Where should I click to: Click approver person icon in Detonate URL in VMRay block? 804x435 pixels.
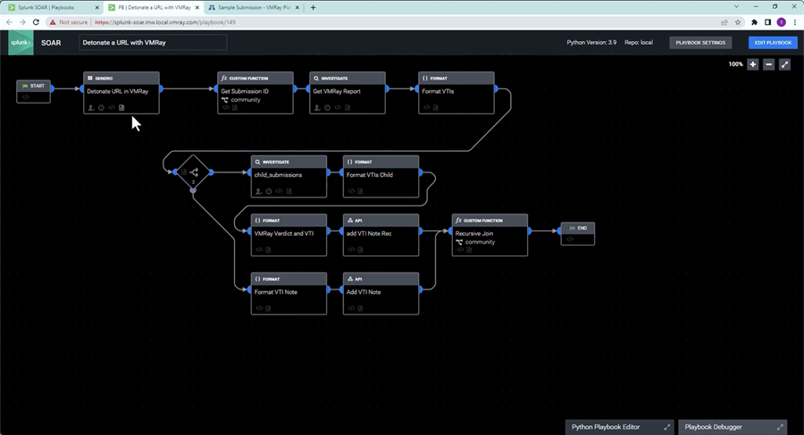91,108
